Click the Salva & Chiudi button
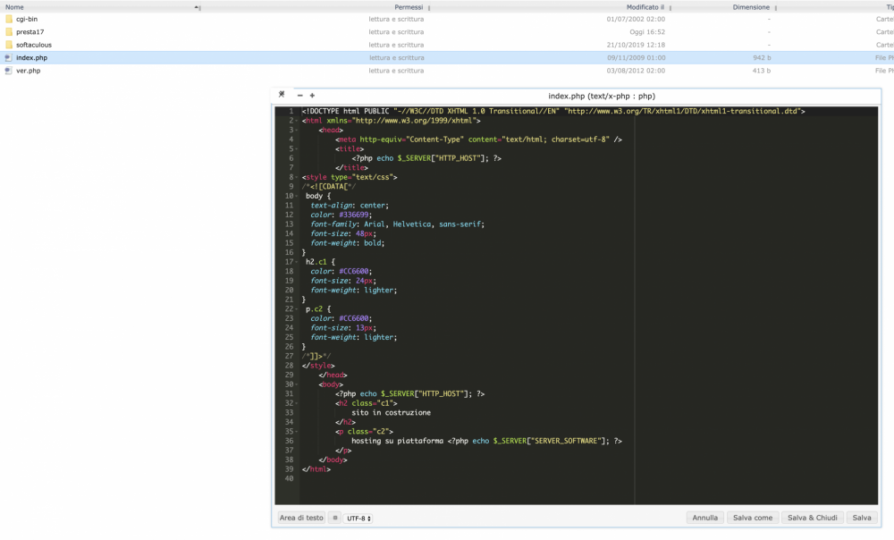This screenshot has width=894, height=540. pyautogui.click(x=813, y=518)
